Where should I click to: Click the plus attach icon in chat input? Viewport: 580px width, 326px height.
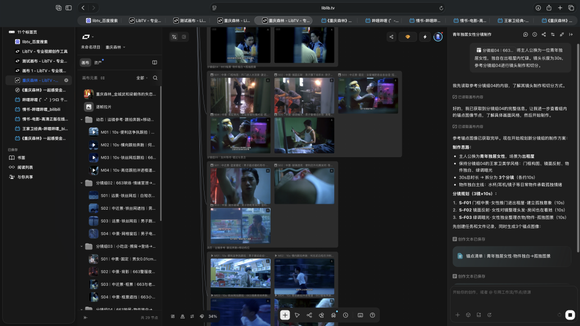pyautogui.click(x=458, y=315)
